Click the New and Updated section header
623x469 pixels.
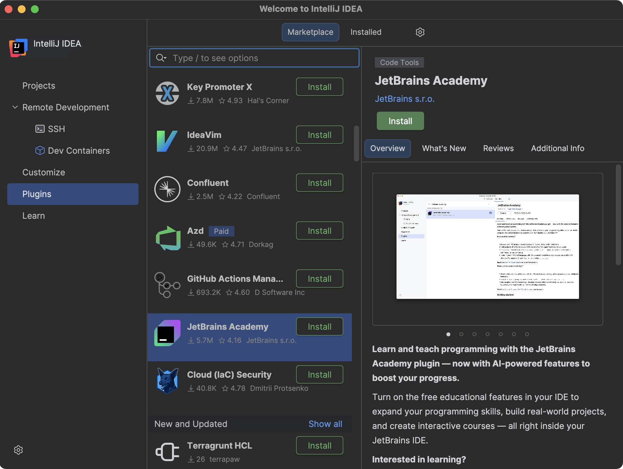[191, 424]
